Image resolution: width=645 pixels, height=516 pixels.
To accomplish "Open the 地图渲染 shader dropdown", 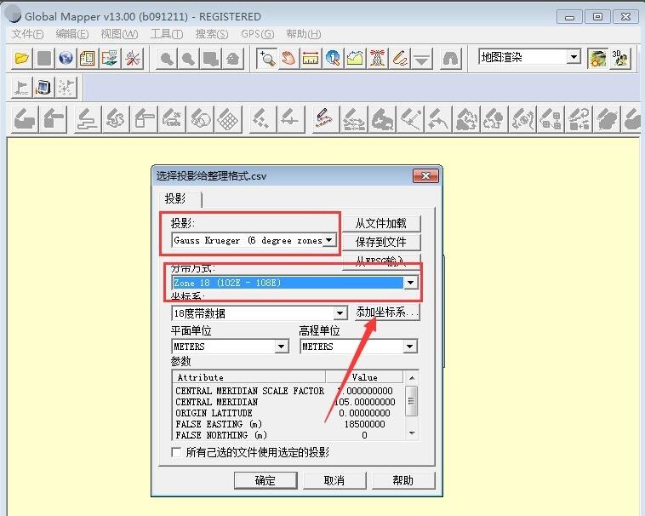I will pos(574,57).
